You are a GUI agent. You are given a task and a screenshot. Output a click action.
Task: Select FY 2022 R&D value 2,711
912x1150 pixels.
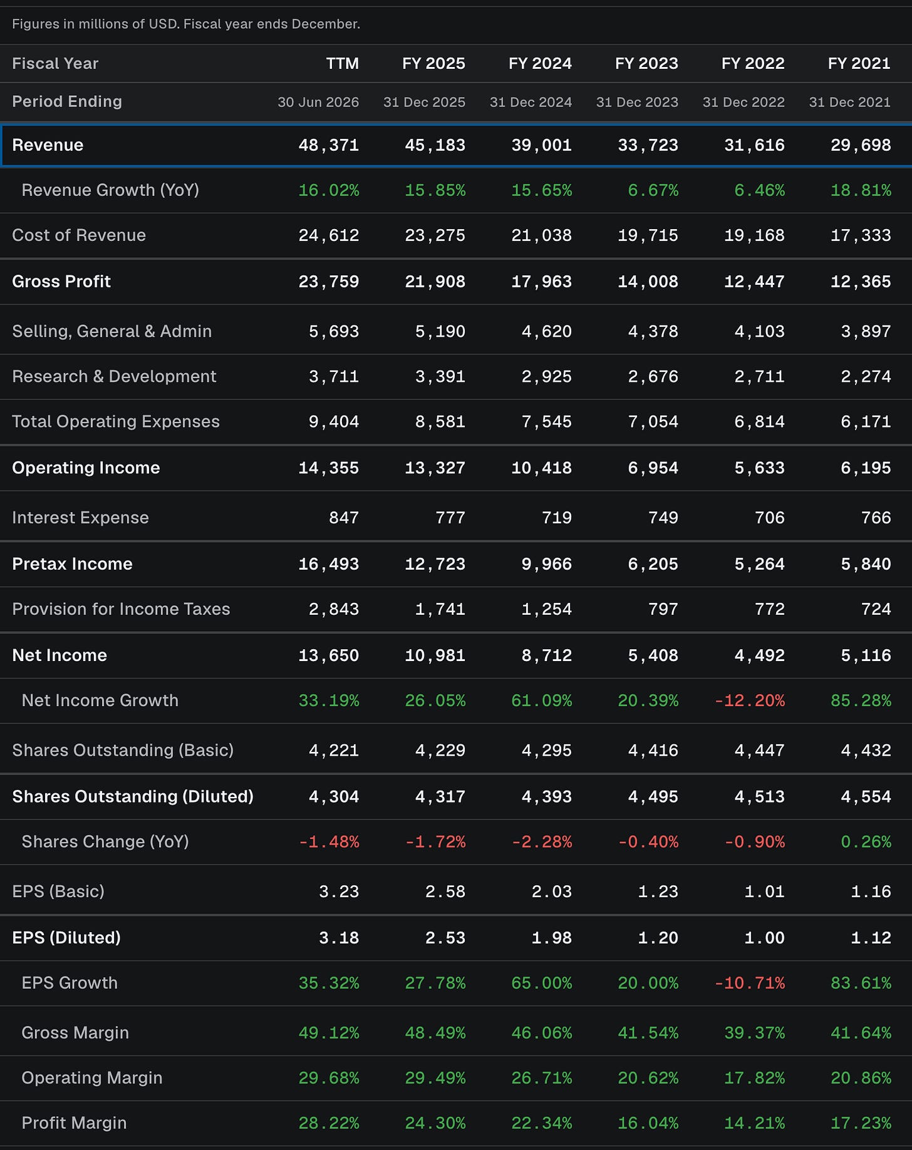[759, 377]
